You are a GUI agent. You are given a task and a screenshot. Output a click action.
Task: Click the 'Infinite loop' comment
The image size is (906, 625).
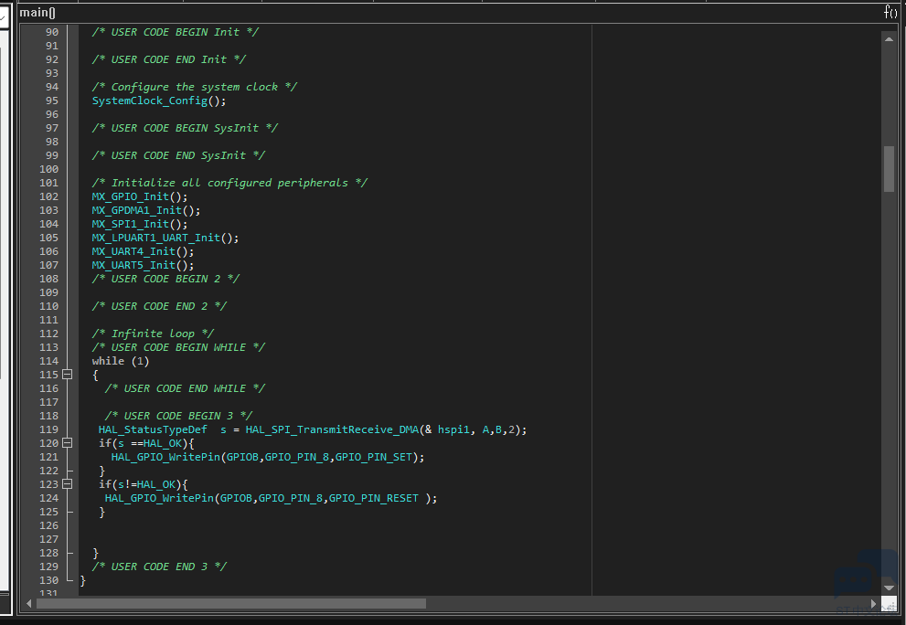click(153, 334)
